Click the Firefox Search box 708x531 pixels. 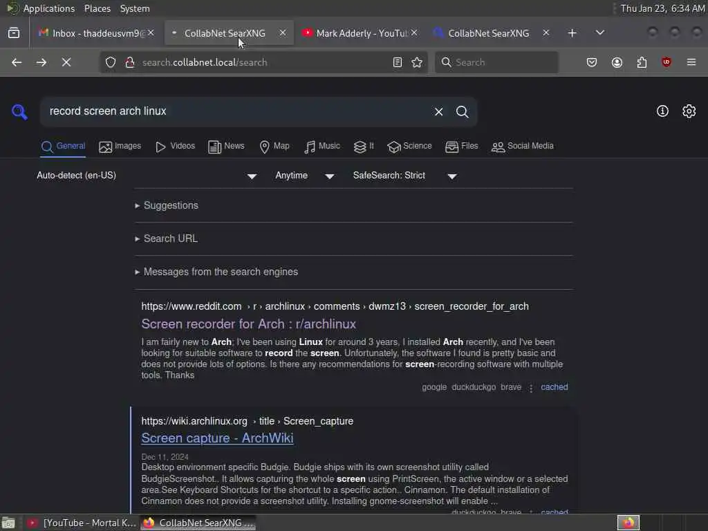coord(496,62)
